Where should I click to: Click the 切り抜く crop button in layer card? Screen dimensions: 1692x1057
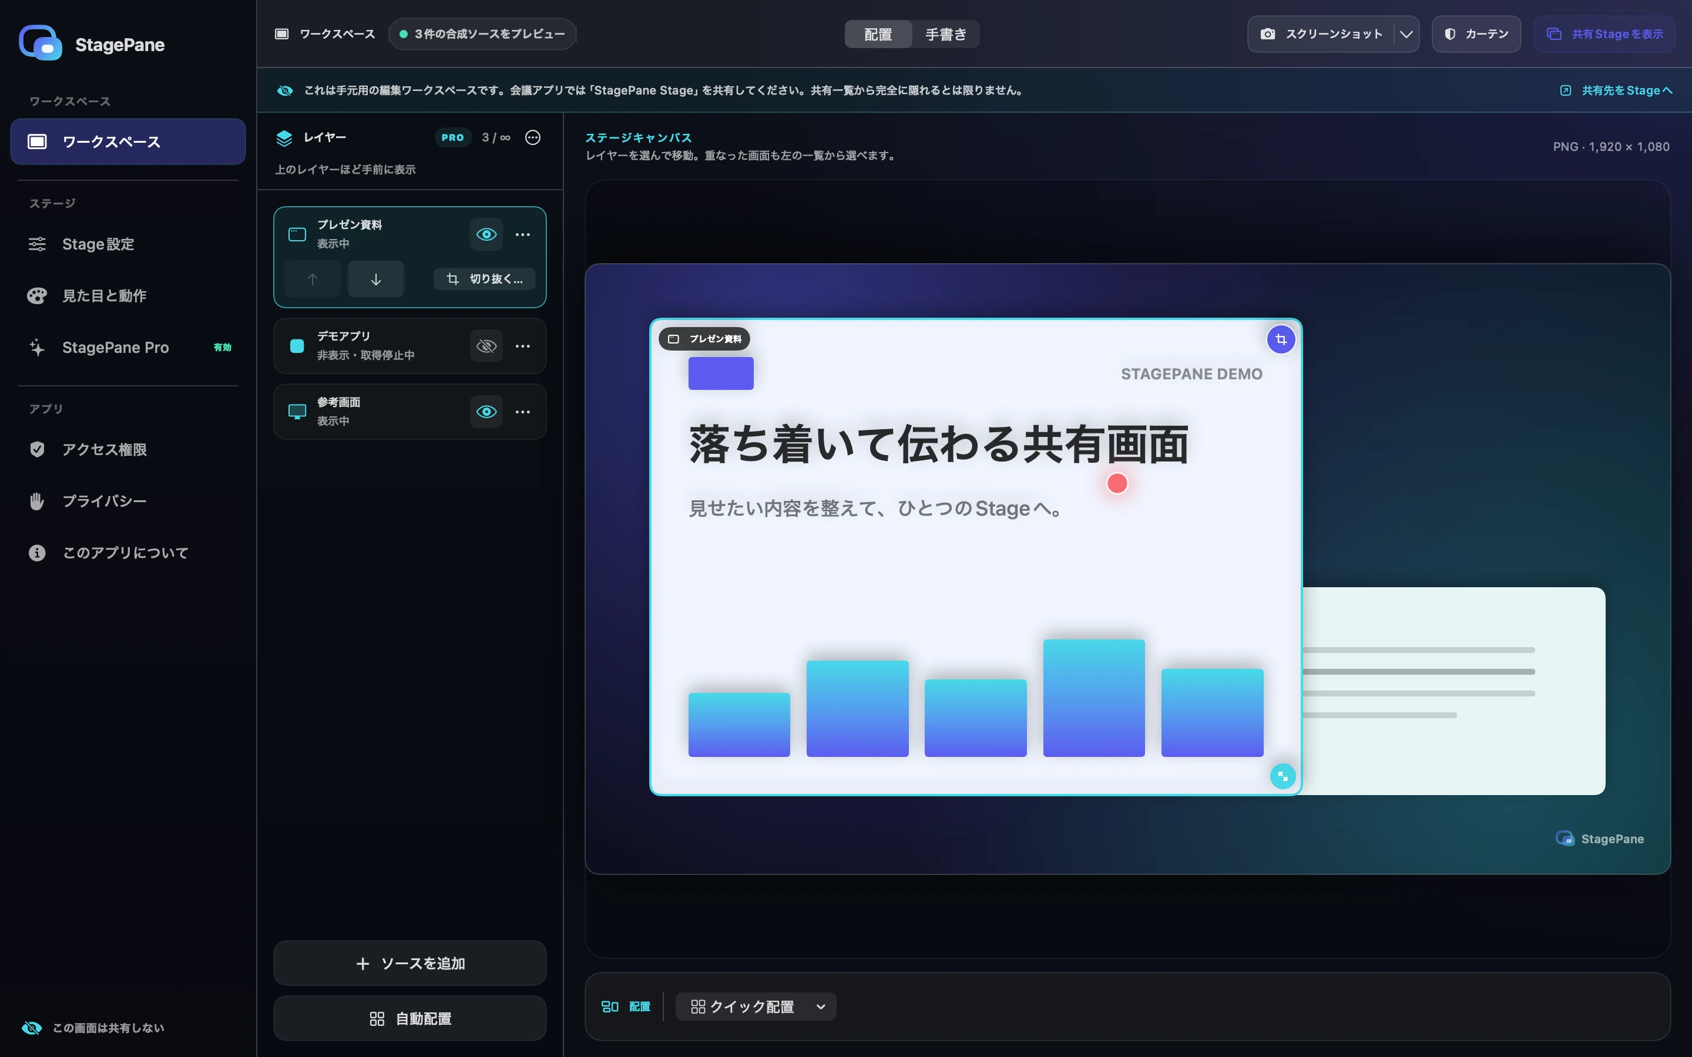coord(485,279)
